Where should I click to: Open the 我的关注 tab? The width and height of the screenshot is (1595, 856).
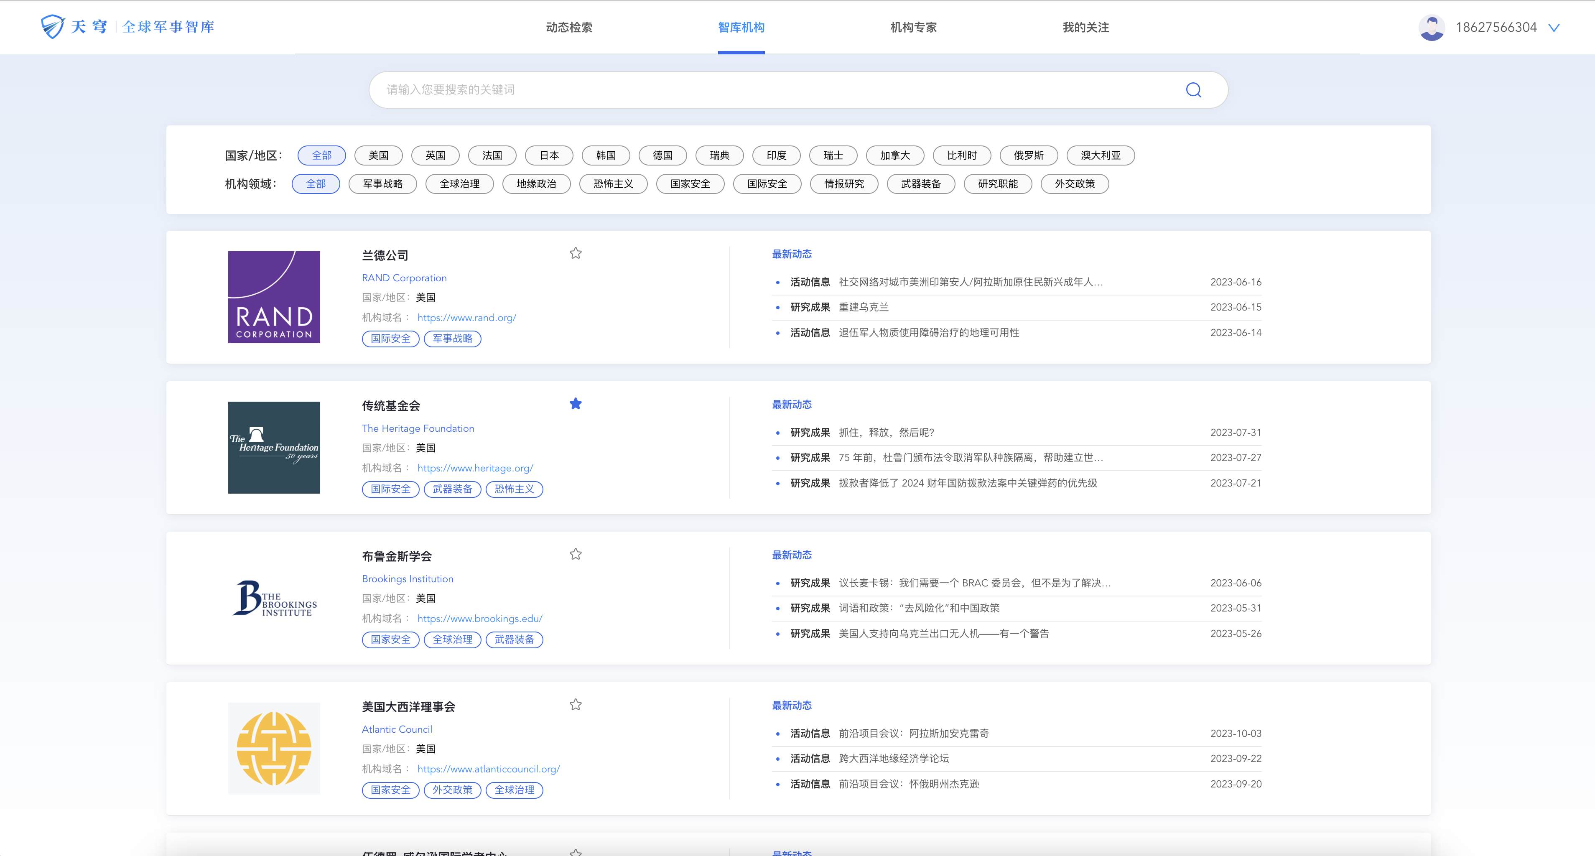(1085, 27)
